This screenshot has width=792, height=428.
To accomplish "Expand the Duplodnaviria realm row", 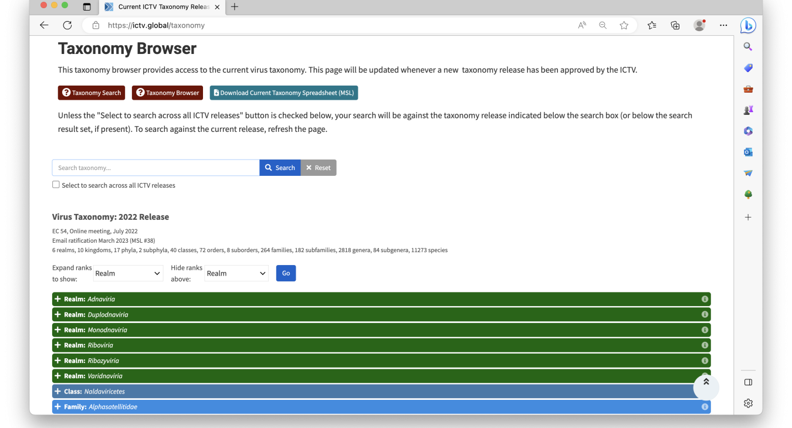I will [57, 314].
